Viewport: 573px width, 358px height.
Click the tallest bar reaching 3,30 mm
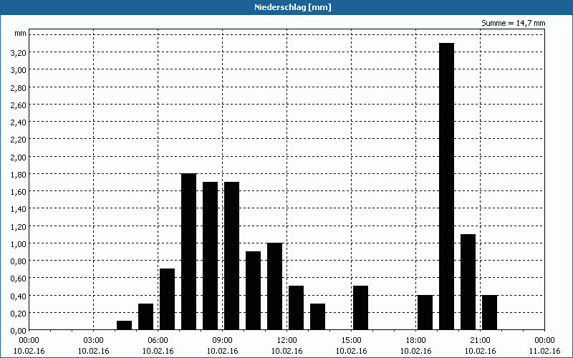[446, 186]
